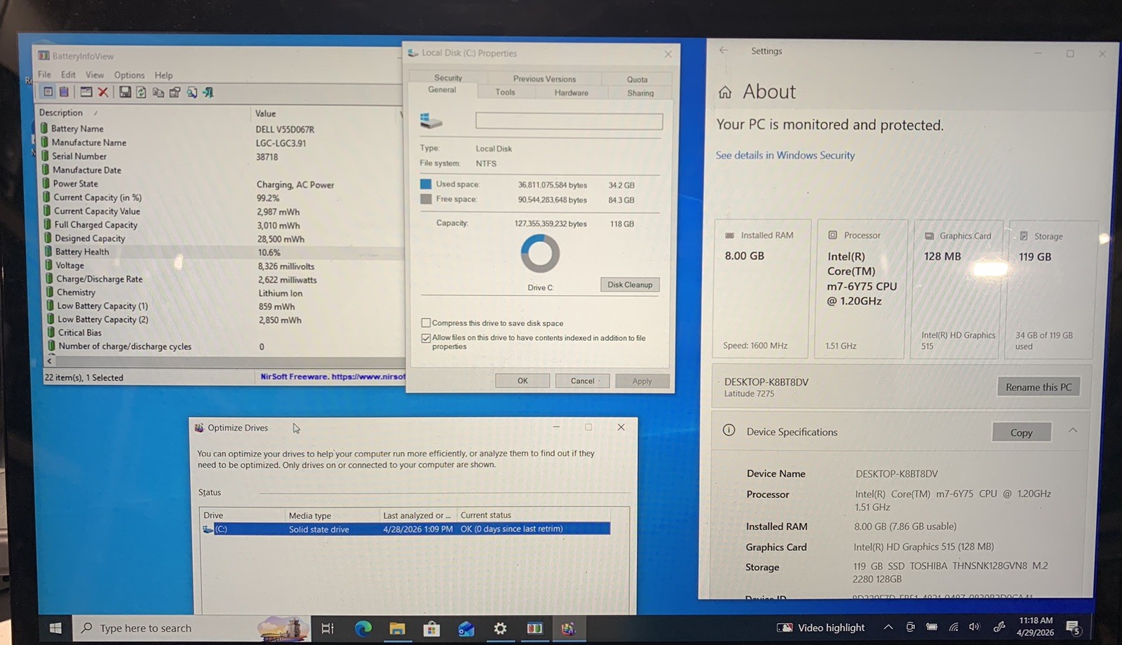Click Video highlight widget on the taskbar
1122x645 pixels.
coord(820,627)
